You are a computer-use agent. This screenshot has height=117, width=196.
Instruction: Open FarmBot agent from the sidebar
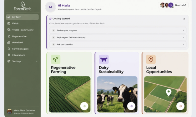point(22,49)
